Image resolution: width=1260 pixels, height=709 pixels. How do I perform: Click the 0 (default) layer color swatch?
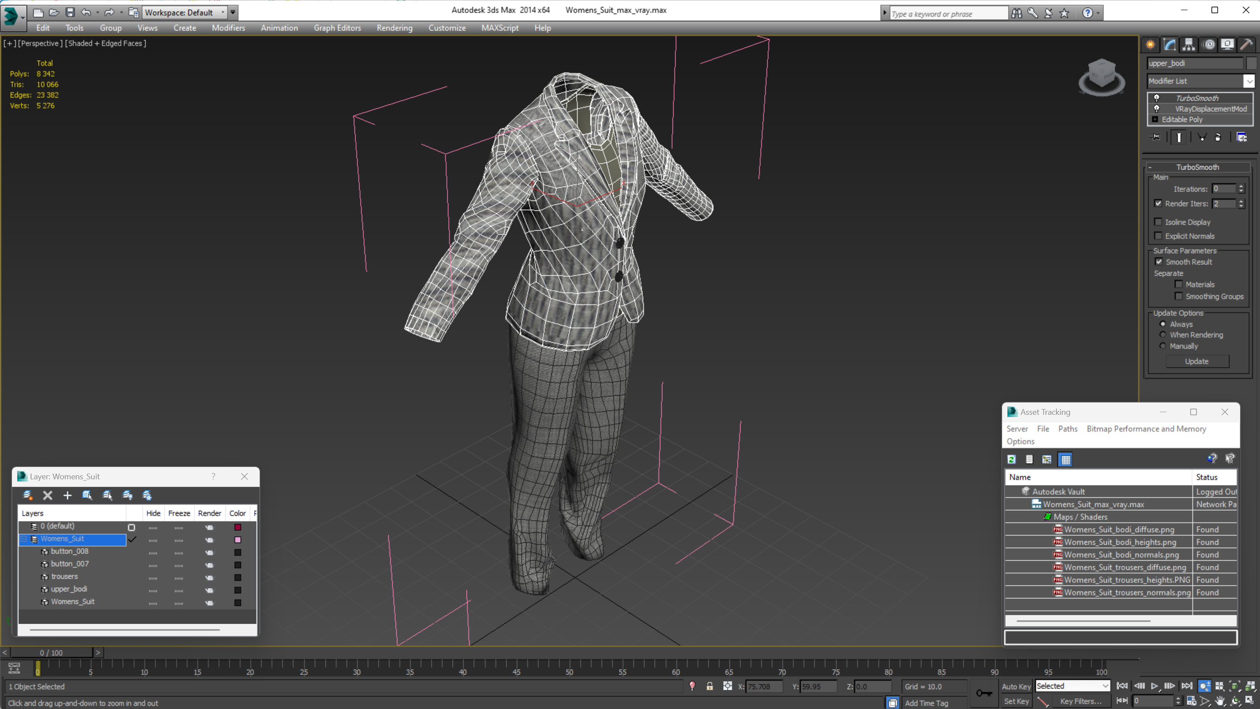[238, 527]
